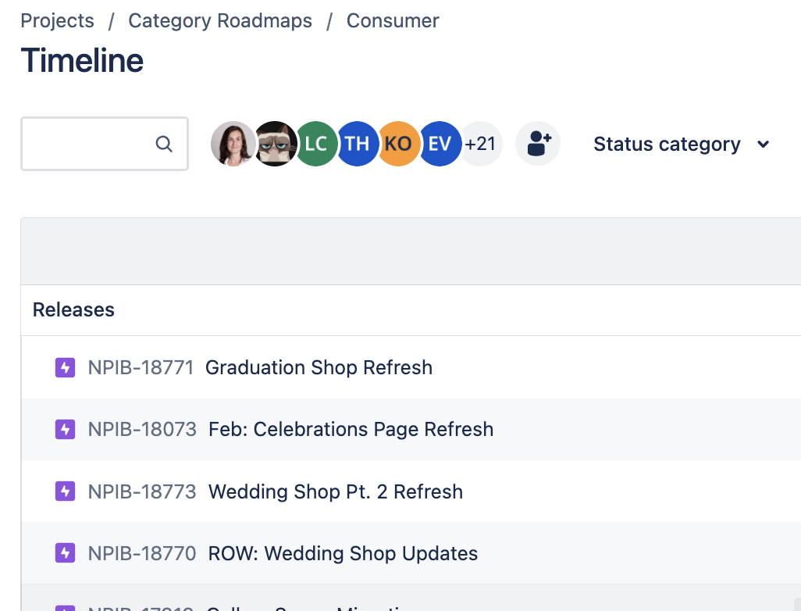
Task: Click the first woman avatar filter
Action: [x=233, y=144]
